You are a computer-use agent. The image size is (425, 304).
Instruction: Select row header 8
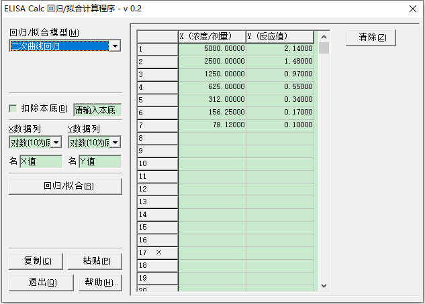158,139
